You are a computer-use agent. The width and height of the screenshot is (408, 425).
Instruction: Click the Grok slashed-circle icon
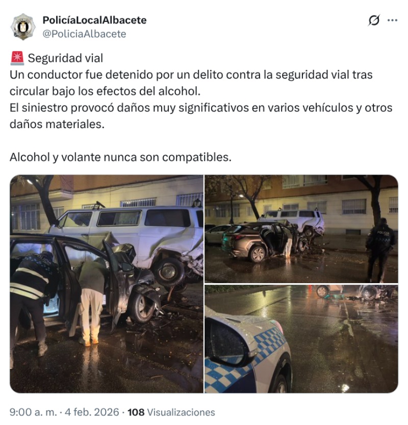coord(374,20)
